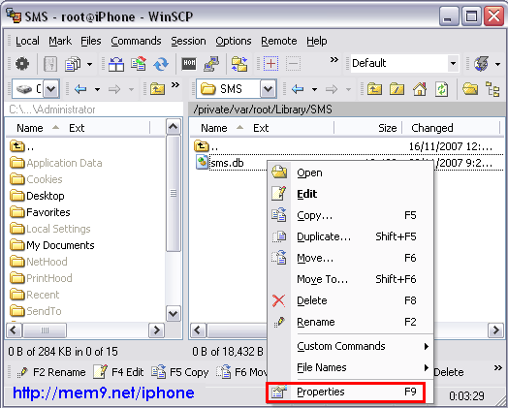
Task: Click the Compare Directories toolbar icon
Action: click(x=116, y=64)
